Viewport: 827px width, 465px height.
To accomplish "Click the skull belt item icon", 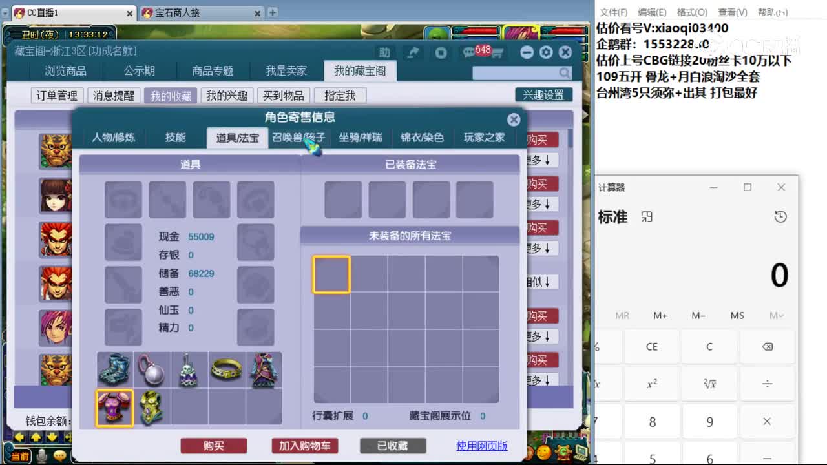I will click(x=189, y=369).
